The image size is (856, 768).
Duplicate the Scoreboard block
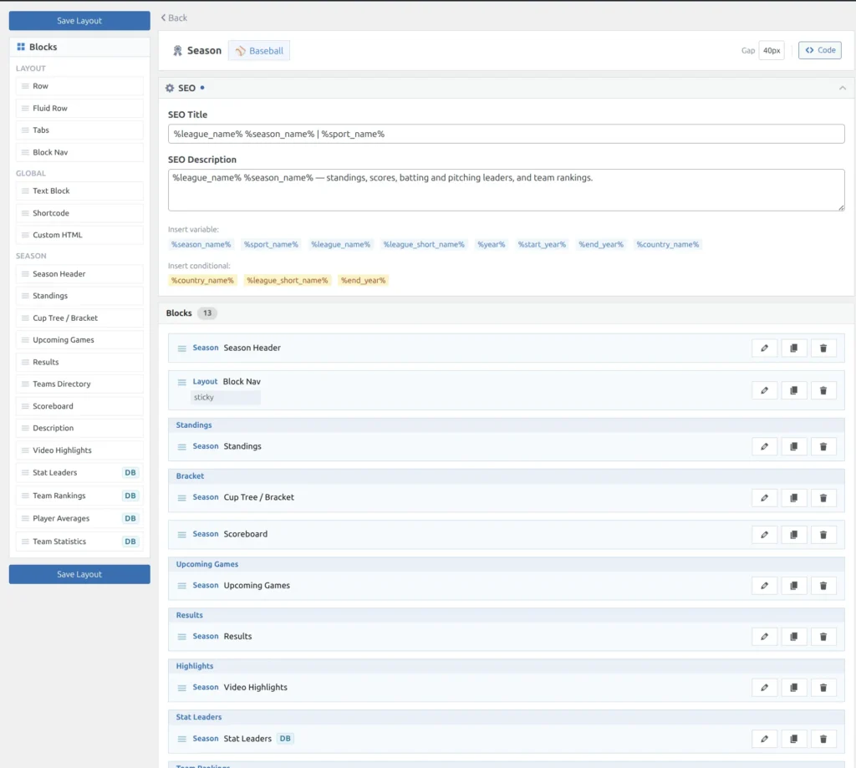pyautogui.click(x=794, y=535)
